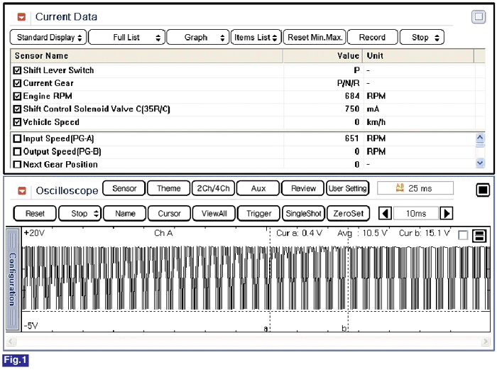Click the oscilloscope Reset button
Image resolution: width=497 pixels, height=370 pixels.
click(x=35, y=213)
